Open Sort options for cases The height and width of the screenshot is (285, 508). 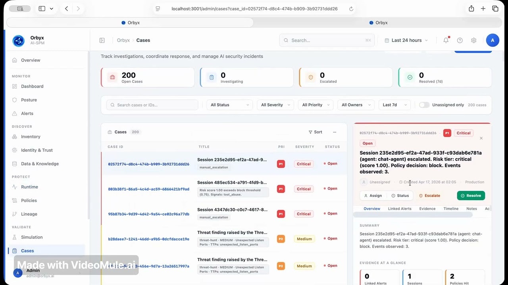point(316,132)
